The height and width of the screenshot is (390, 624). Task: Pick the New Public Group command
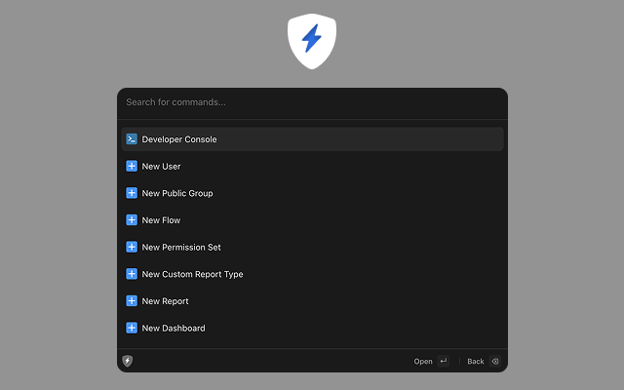312,193
